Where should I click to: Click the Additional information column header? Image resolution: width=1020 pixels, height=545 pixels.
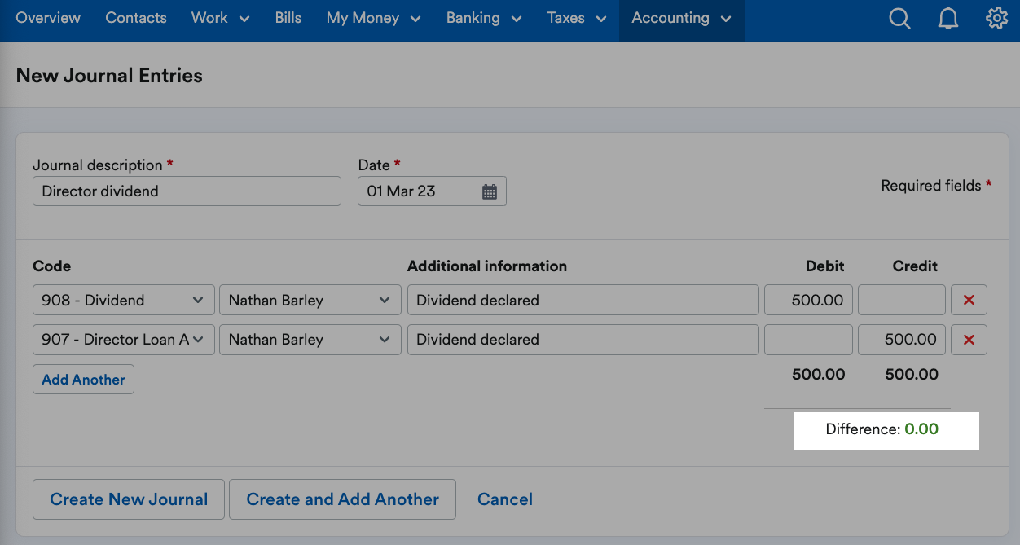487,266
